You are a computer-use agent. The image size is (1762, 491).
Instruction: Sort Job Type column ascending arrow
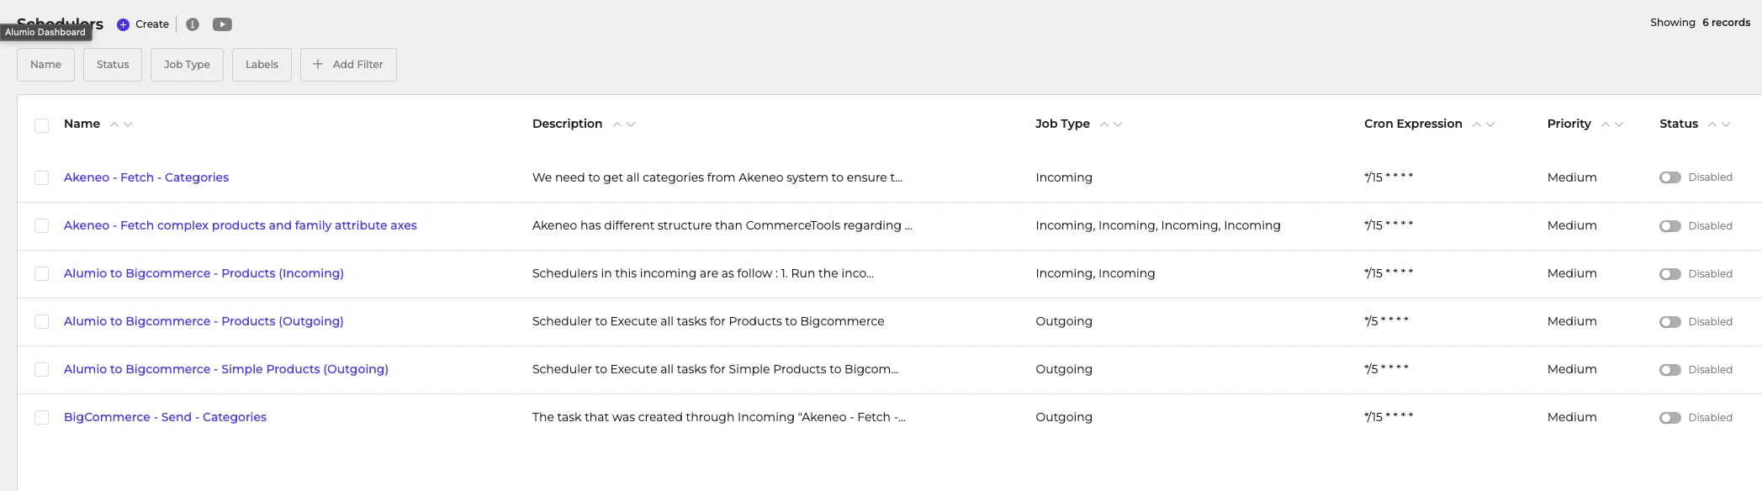[1104, 124]
